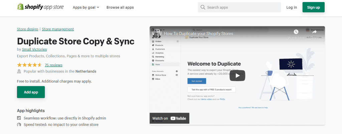Open Watch on YouTube

[x=169, y=118]
